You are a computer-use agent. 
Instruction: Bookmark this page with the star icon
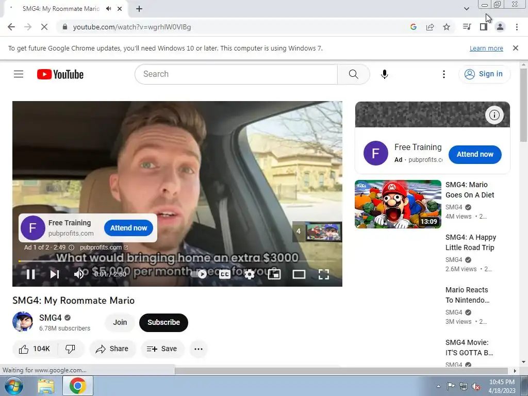pyautogui.click(x=447, y=27)
